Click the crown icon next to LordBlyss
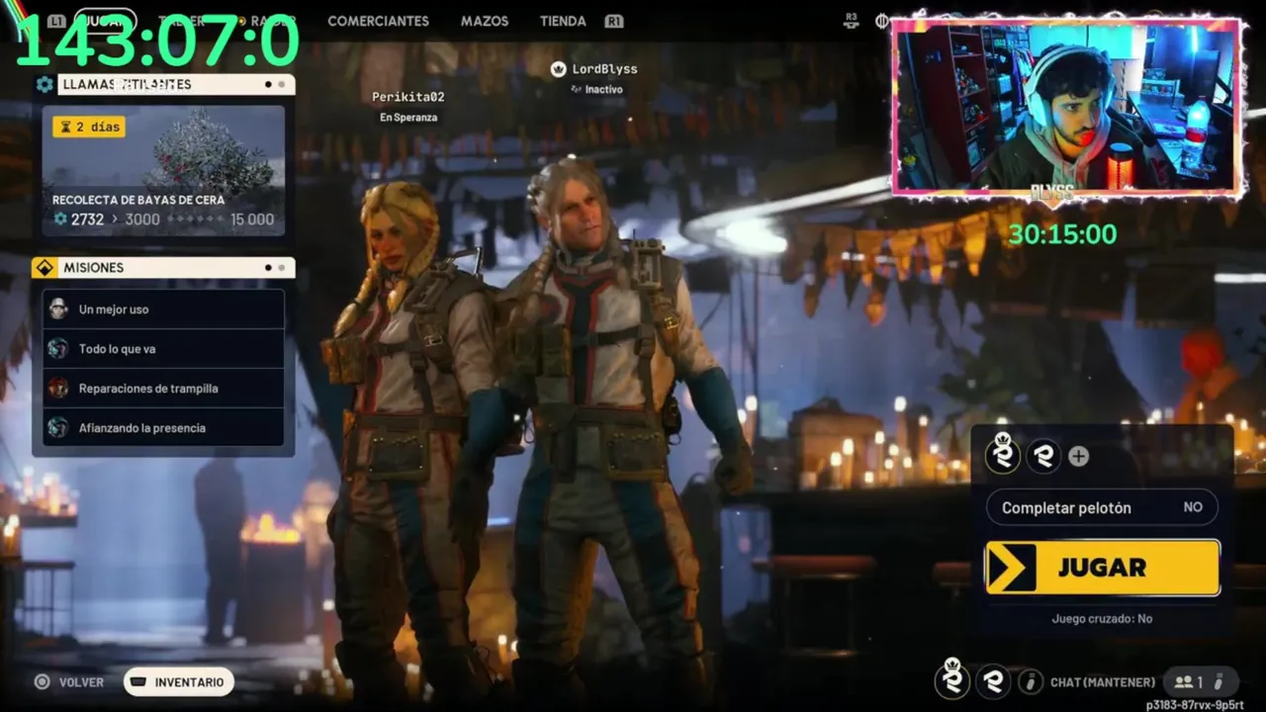 click(x=558, y=68)
